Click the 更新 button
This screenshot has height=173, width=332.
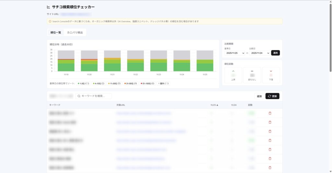272,96
